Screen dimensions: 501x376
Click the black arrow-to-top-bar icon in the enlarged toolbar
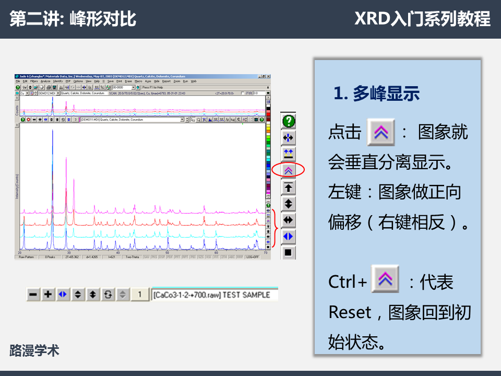pos(289,187)
